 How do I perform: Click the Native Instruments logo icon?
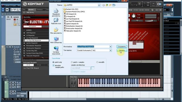coord(159,4)
